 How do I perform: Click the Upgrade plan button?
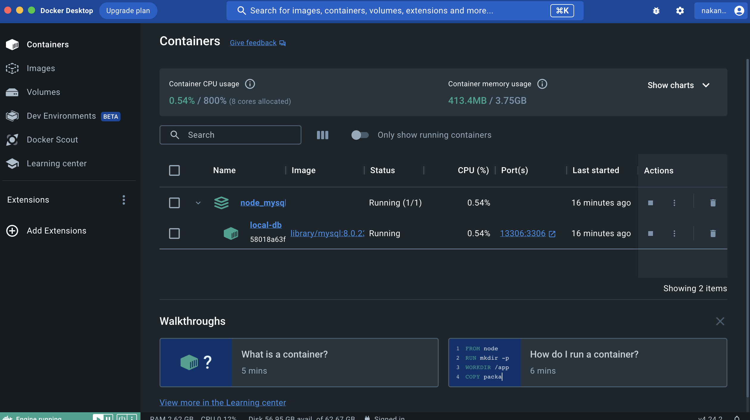tap(128, 11)
